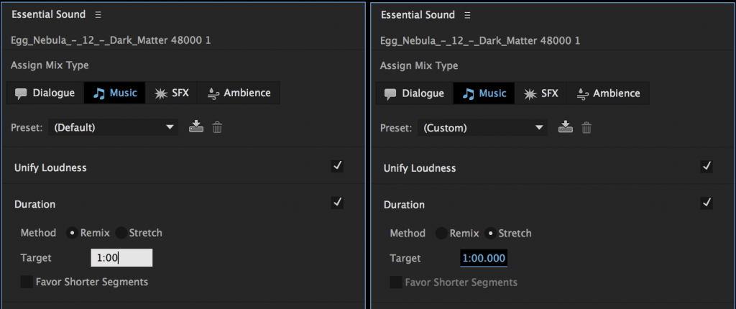Choose Dialogue mix type in left panel
736x309 pixels.
point(45,93)
